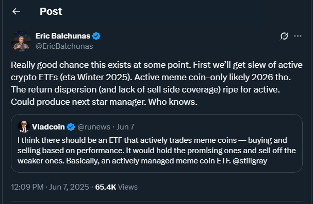Click the 12:09 PM · Jun 7, 2025 timestamp
Viewport: 313px width, 204px height.
pos(50,187)
